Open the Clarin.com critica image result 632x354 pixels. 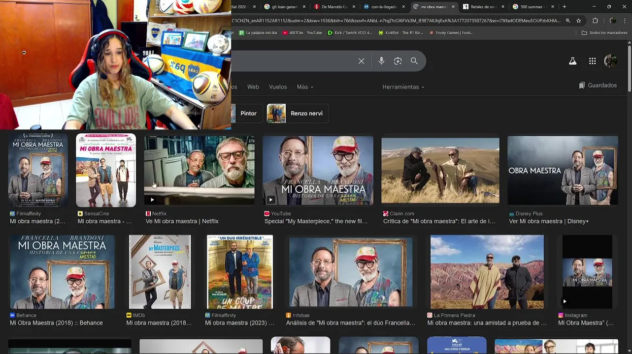[440, 170]
